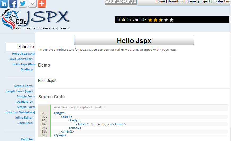Select Hello Jspx sidebar item
The image size is (231, 141).
coord(26,47)
